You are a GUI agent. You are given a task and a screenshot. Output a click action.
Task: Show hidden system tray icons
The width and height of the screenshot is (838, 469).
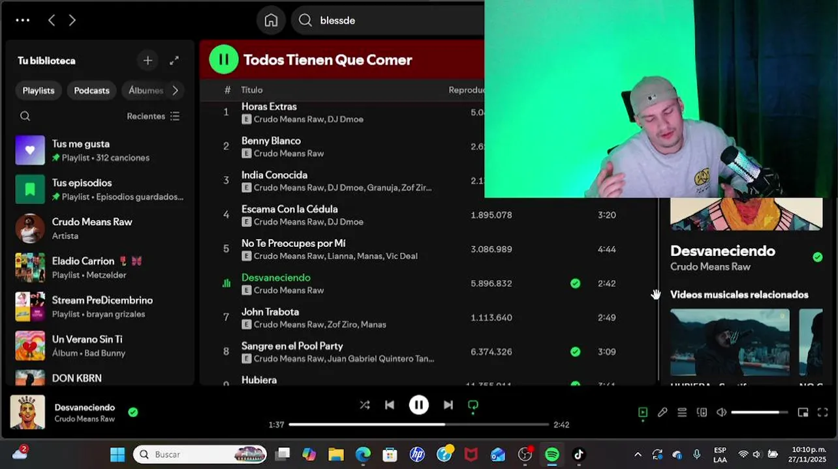click(638, 455)
